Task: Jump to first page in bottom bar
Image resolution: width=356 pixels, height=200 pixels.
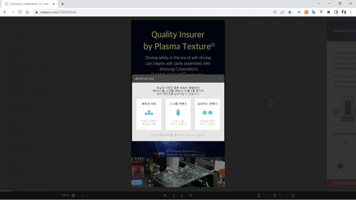Action: click(x=166, y=195)
